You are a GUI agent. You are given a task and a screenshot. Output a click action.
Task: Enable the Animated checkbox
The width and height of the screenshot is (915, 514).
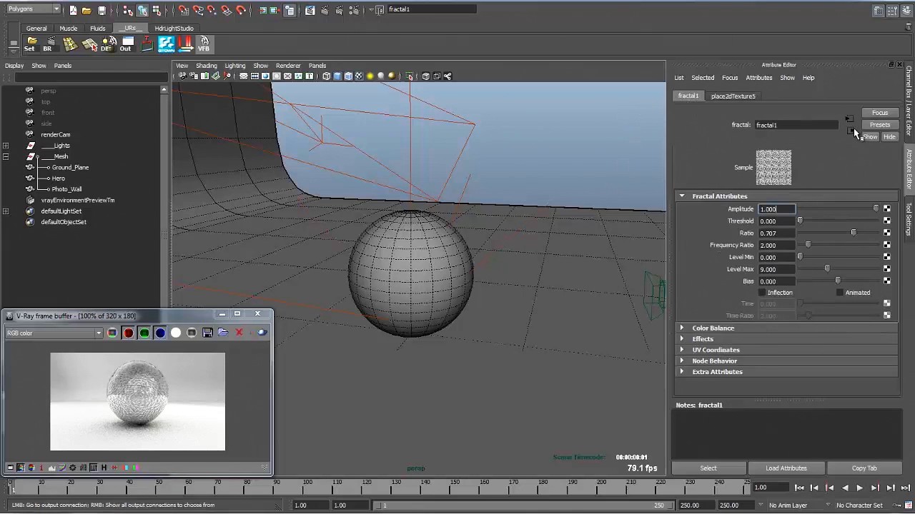840,293
